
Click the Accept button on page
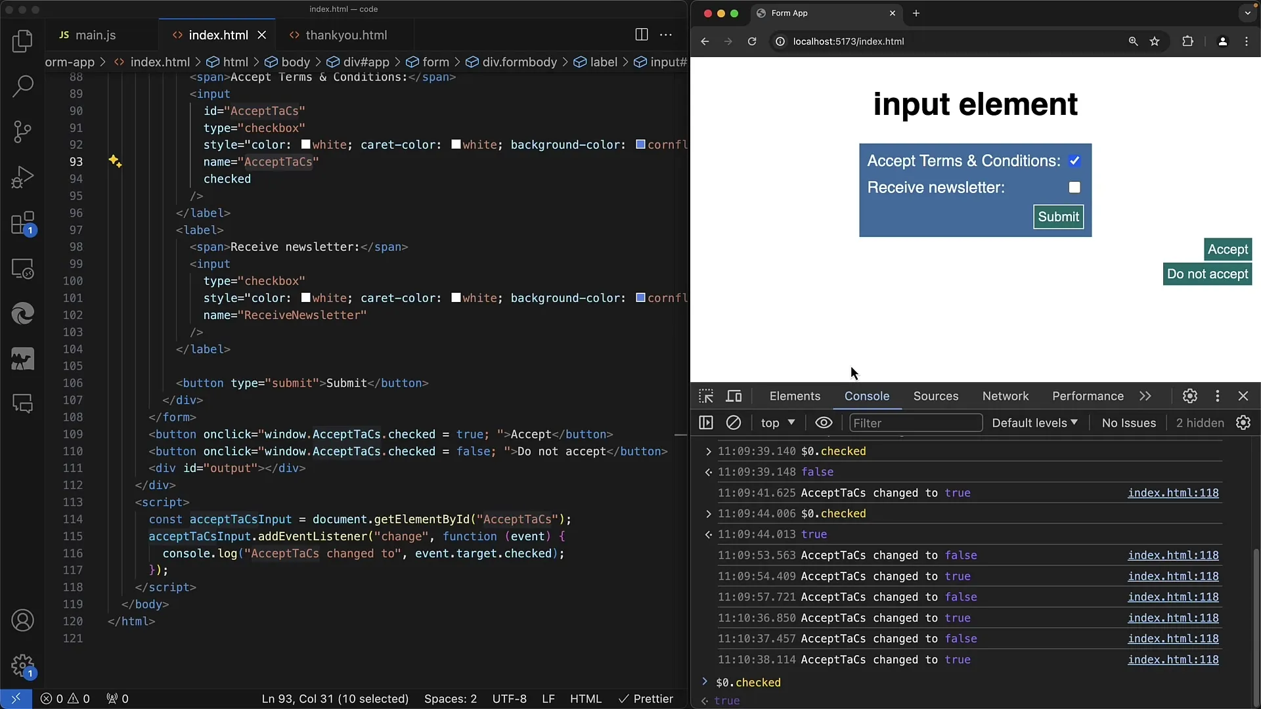coord(1228,248)
